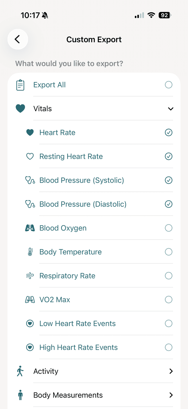Click the Body Measurements person icon
Viewport: 188px width, 409px height.
coord(20,395)
